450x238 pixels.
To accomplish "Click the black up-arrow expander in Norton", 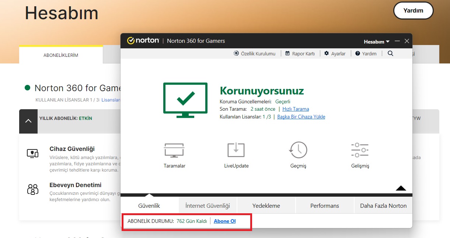I will [x=401, y=188].
